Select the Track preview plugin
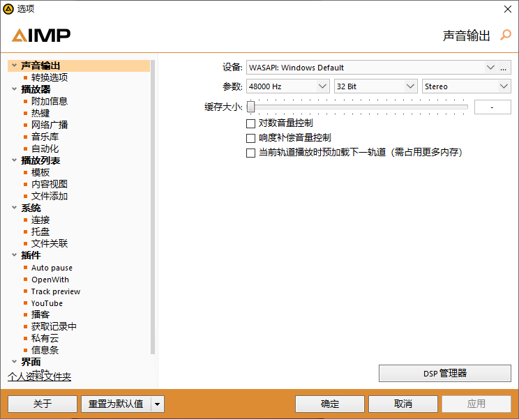The height and width of the screenshot is (419, 519). coord(56,291)
